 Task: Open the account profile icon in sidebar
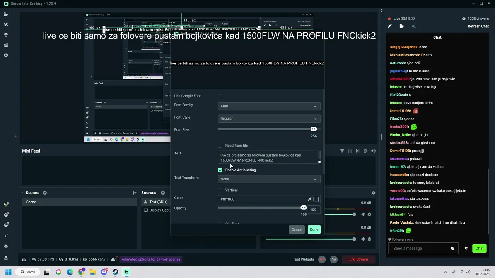coord(6,258)
